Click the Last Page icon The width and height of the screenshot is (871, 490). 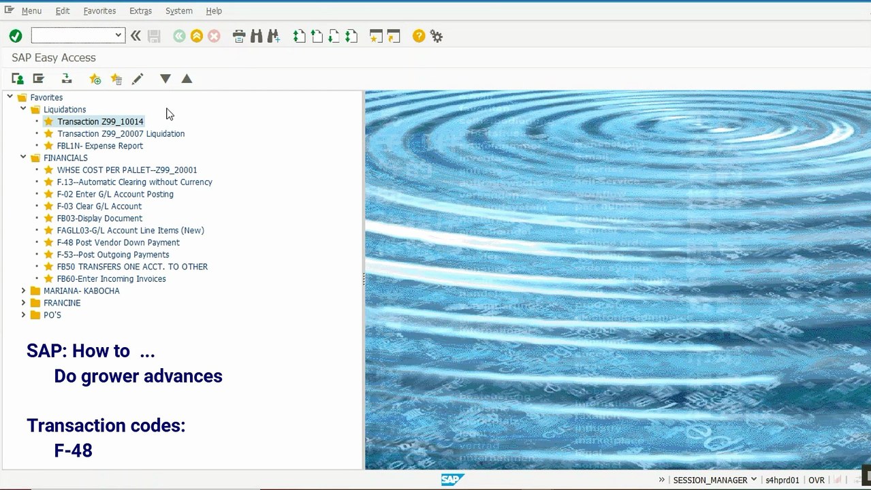tap(351, 36)
